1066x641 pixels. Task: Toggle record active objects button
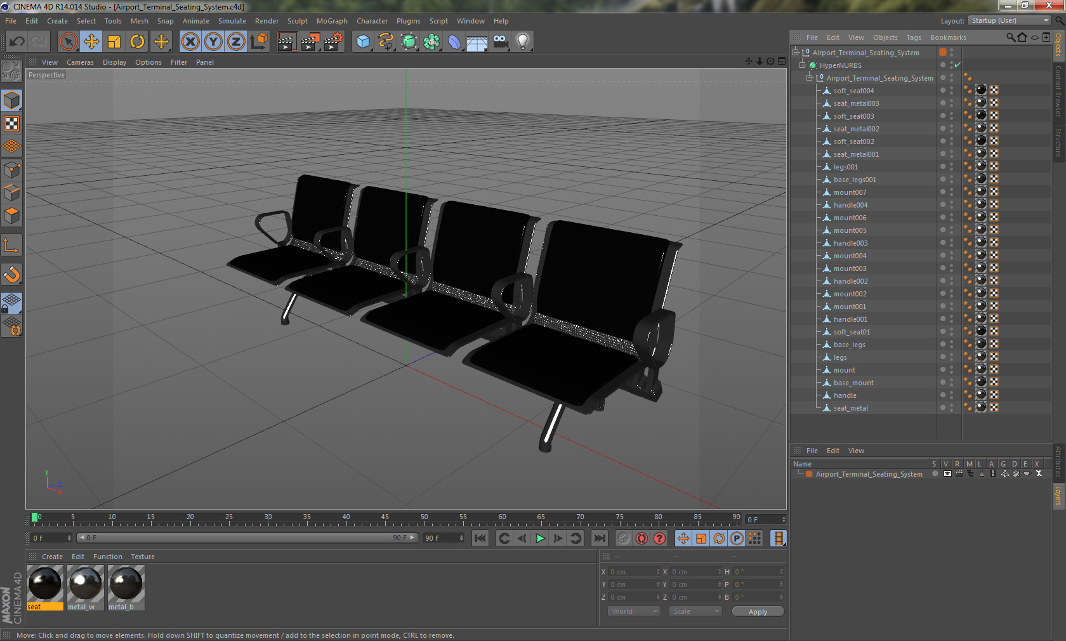click(x=624, y=538)
